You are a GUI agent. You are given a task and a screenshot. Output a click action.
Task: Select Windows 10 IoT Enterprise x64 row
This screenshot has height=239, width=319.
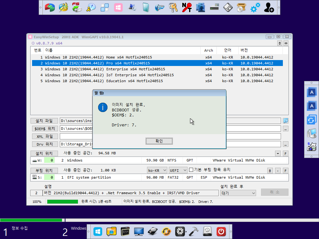(157, 75)
